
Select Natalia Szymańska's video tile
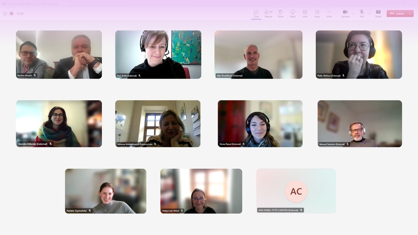[106, 191]
